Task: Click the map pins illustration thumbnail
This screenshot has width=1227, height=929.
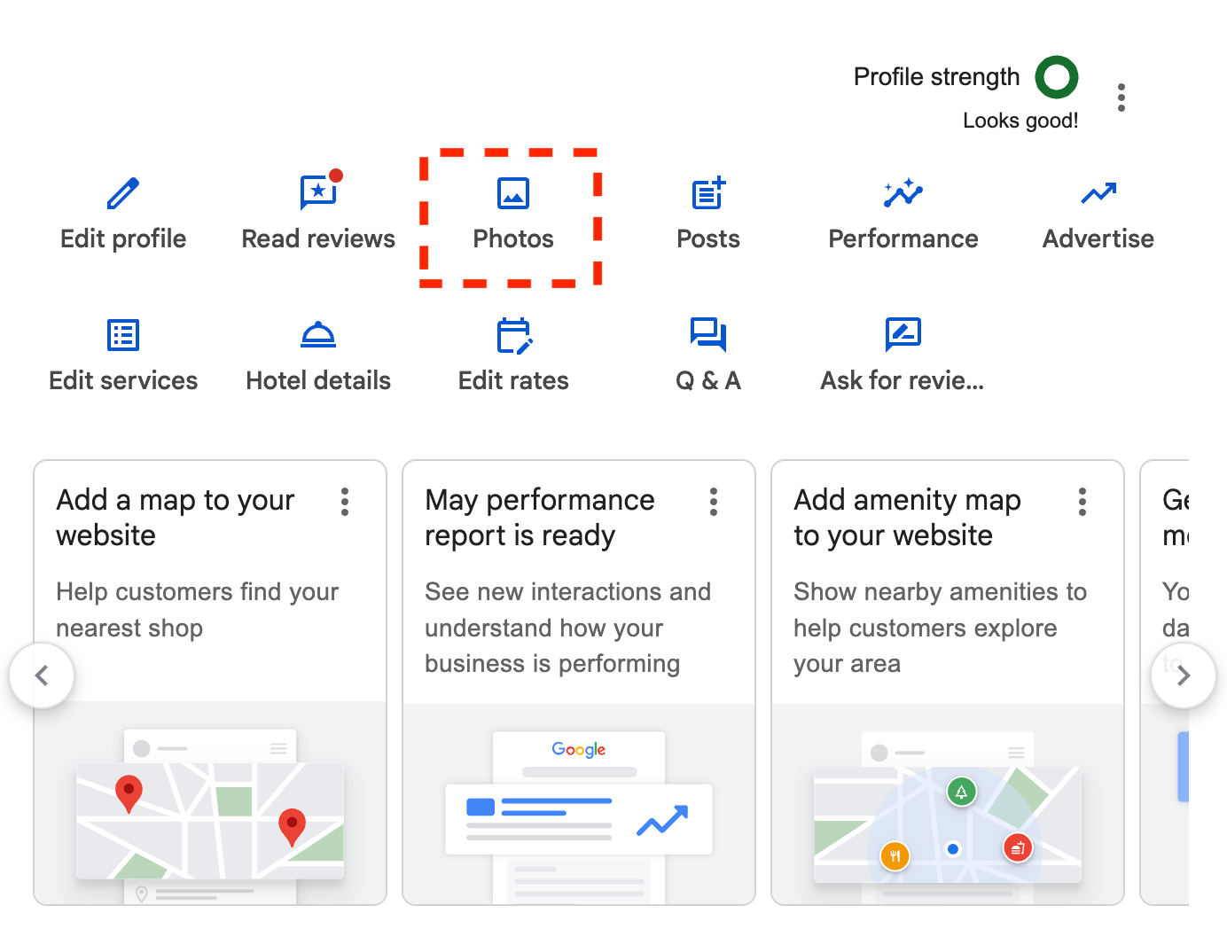Action: click(210, 804)
